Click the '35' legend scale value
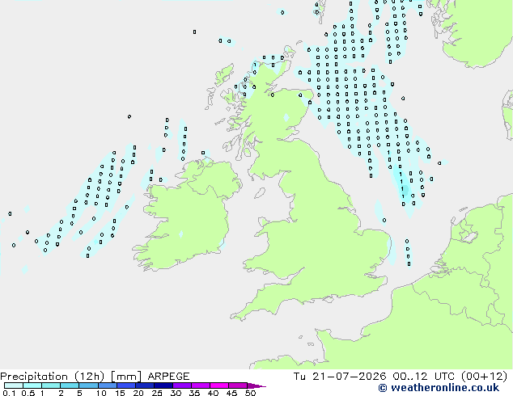This screenshot has height=396, width=513. click(194, 393)
